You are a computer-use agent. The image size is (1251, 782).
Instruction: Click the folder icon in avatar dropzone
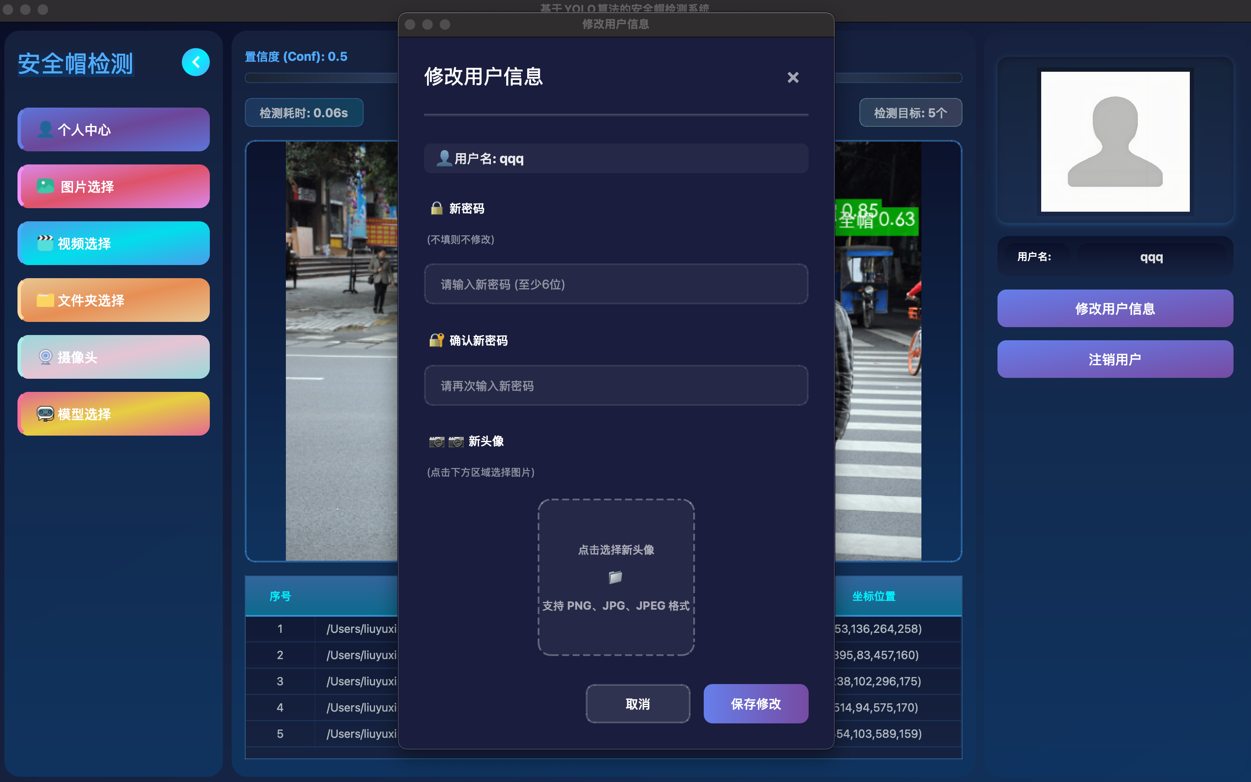point(615,577)
